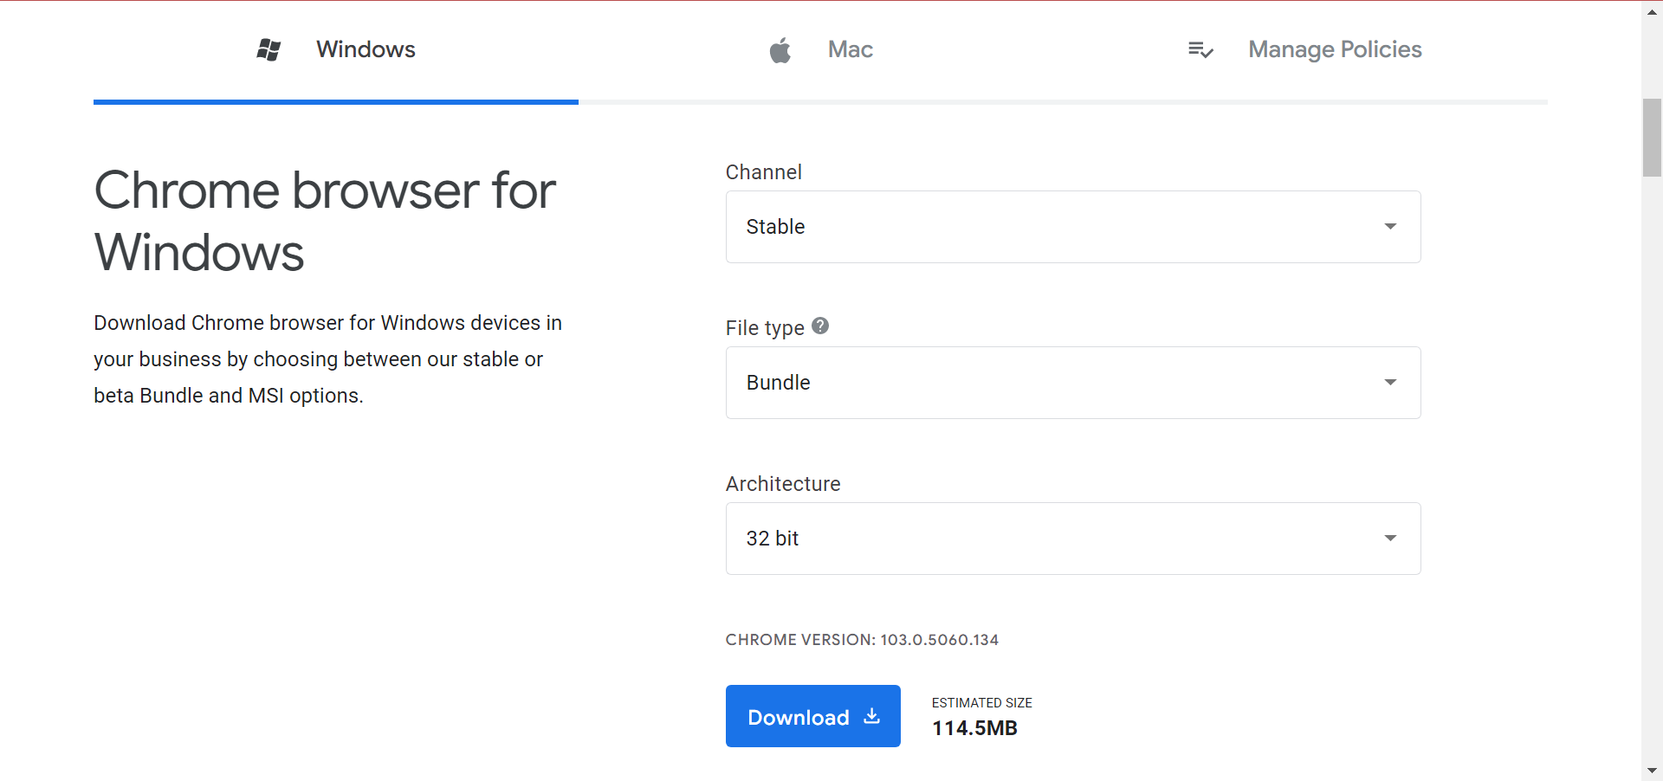Click the scrollbar down arrow
Screen dimensions: 1663x781
pyautogui.click(x=1652, y=771)
